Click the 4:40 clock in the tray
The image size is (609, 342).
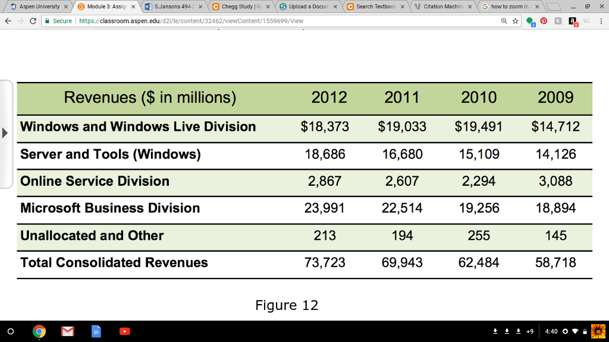click(x=551, y=331)
